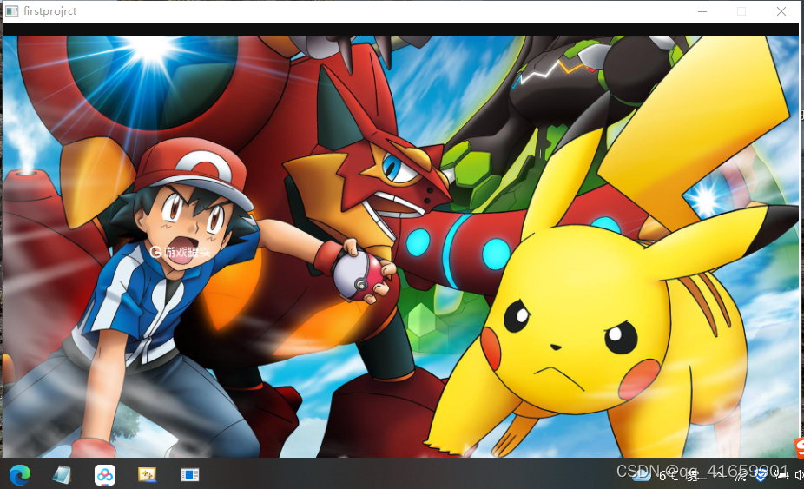Minimize the firstprojrct window
Screen dimensions: 804x489
click(702, 11)
